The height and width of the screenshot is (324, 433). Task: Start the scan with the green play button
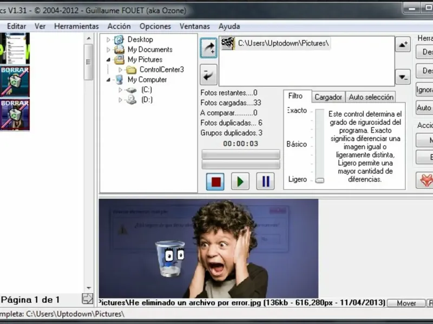[240, 181]
